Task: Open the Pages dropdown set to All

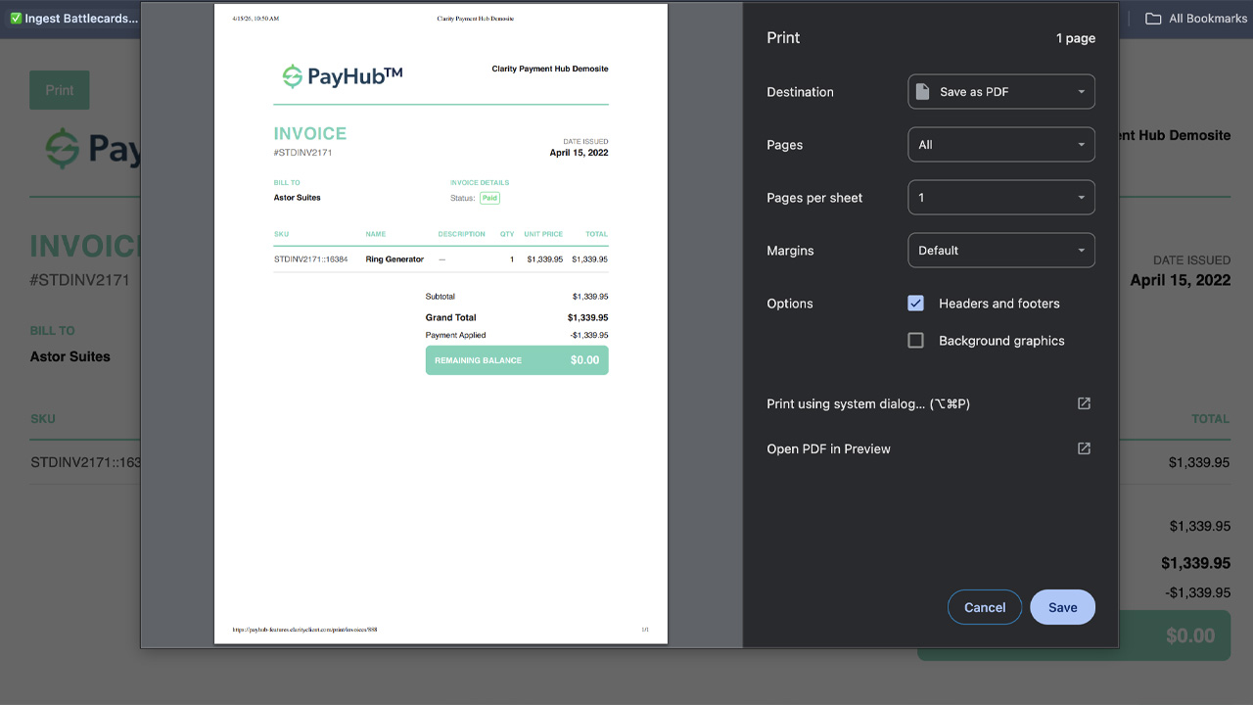Action: pos(1000,144)
